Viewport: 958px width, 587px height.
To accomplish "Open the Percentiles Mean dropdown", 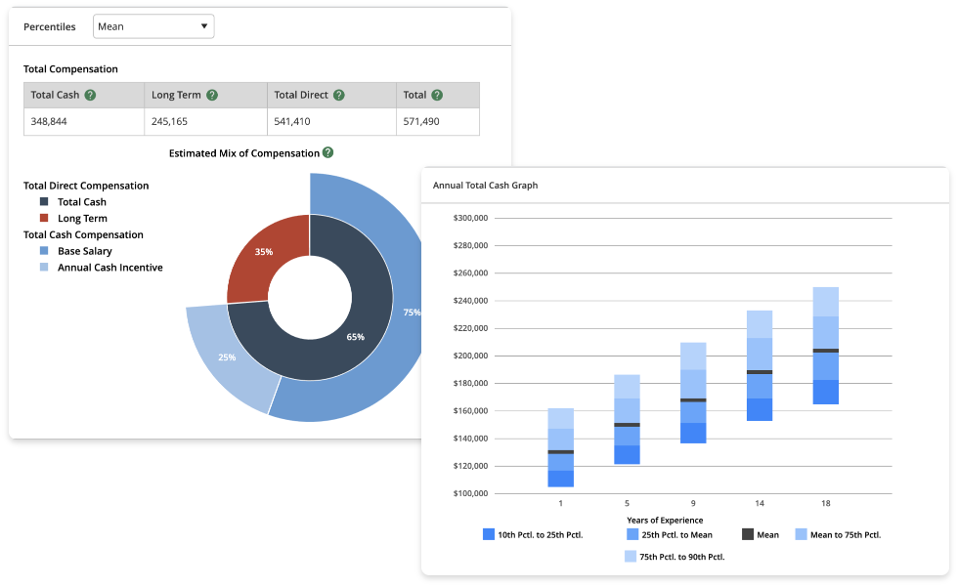I will tap(153, 26).
